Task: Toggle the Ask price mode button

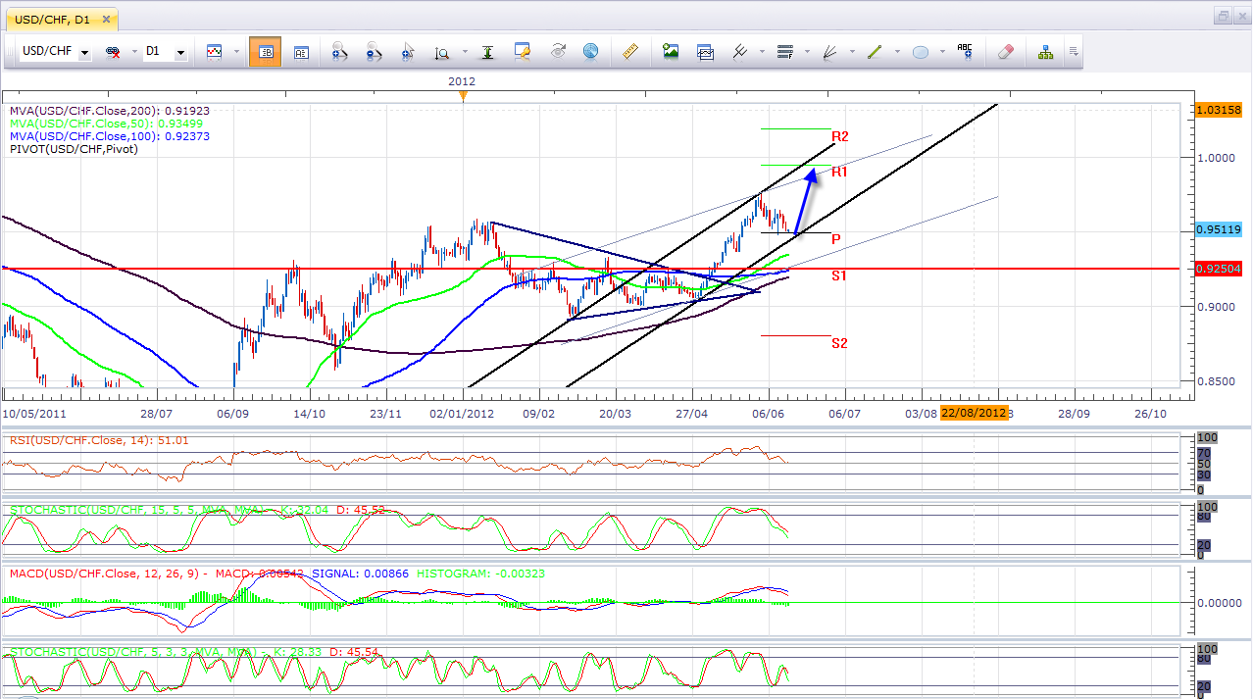Action: point(301,52)
